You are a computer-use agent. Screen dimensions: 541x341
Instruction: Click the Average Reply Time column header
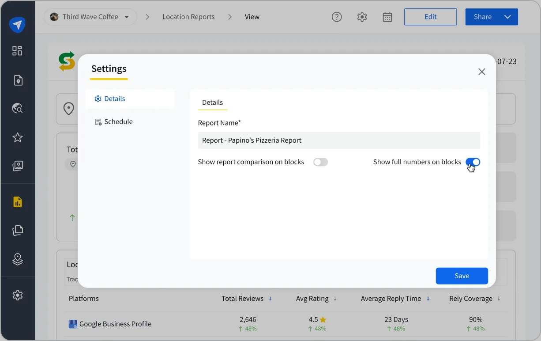[x=391, y=299]
